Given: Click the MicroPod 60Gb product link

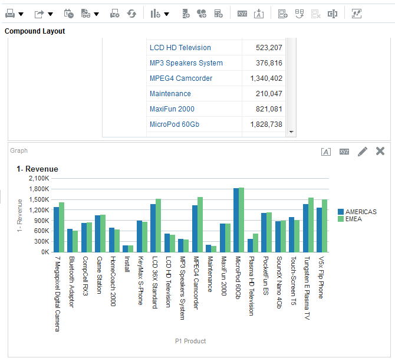Looking at the screenshot, I should [175, 124].
